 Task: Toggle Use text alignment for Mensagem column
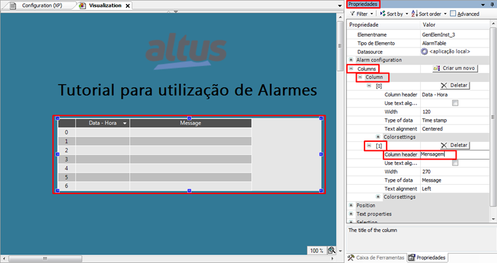coord(455,163)
